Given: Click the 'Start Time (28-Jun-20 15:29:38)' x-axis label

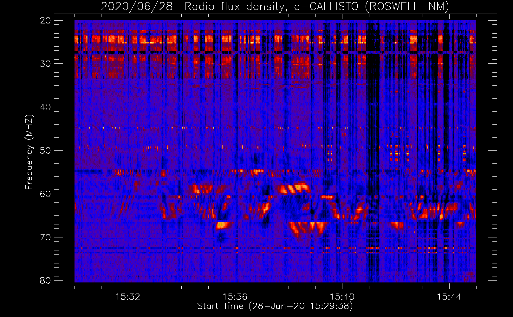Looking at the screenshot, I should coord(275,306).
